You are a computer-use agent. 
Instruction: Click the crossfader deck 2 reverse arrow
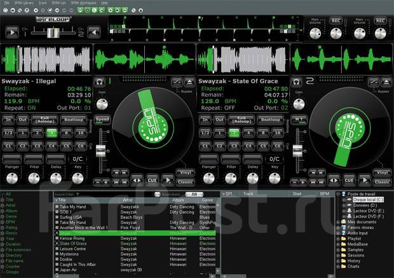pyautogui.click(x=94, y=32)
